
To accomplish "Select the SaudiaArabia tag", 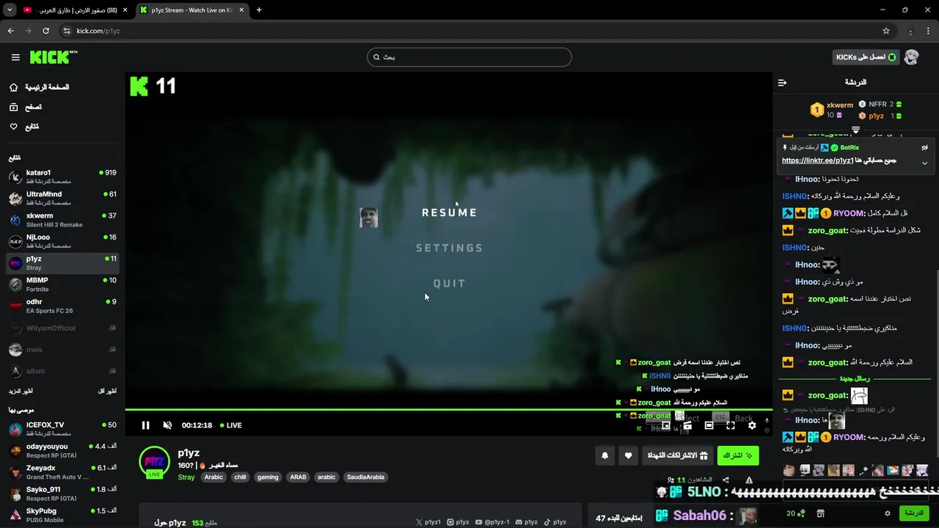I will click(365, 477).
